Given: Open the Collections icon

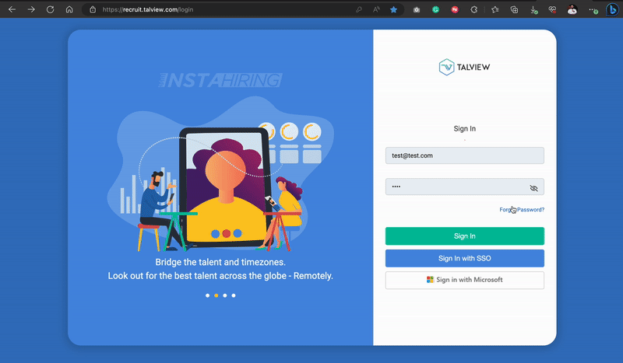Looking at the screenshot, I should click(514, 9).
